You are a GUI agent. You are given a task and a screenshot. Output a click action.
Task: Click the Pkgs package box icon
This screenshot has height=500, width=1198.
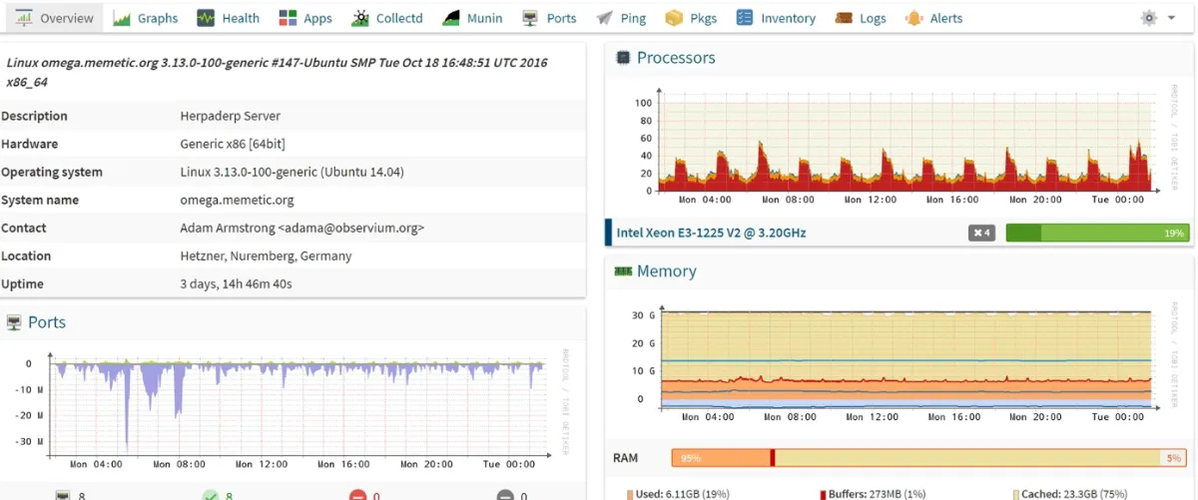675,18
